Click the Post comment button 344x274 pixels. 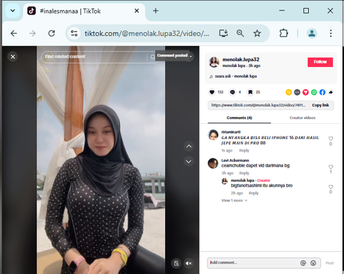[330, 263]
